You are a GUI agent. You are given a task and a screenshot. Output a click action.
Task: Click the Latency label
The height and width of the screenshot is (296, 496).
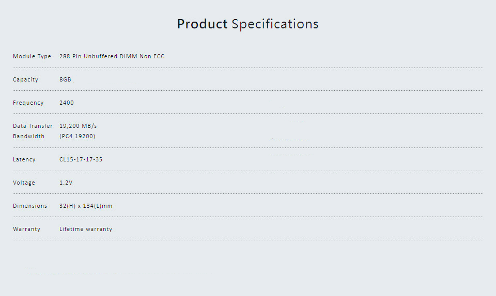[x=24, y=160]
